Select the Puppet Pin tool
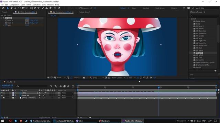 coord(59,8)
